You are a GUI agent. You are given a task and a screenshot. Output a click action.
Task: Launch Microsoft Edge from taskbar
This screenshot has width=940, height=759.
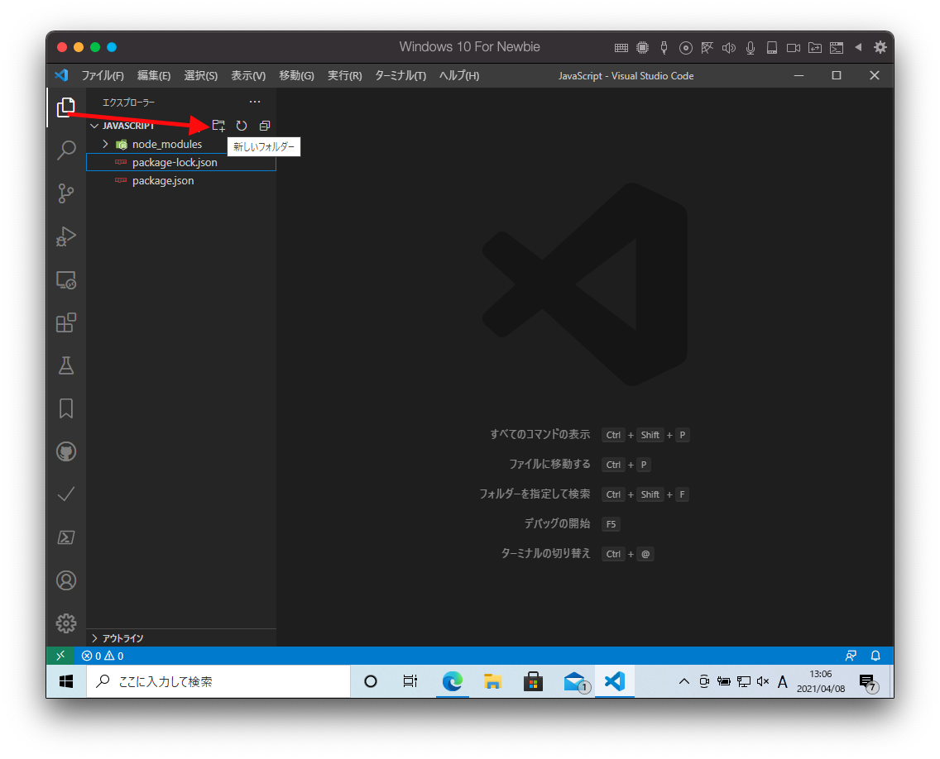[x=452, y=681]
